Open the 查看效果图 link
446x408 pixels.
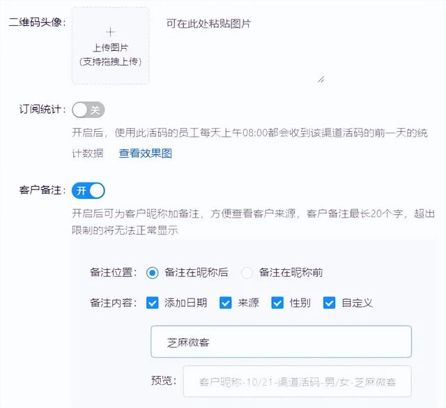coord(145,153)
